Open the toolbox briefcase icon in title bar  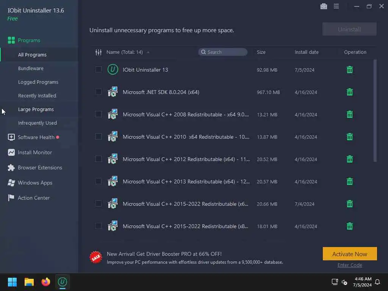pos(324,6)
